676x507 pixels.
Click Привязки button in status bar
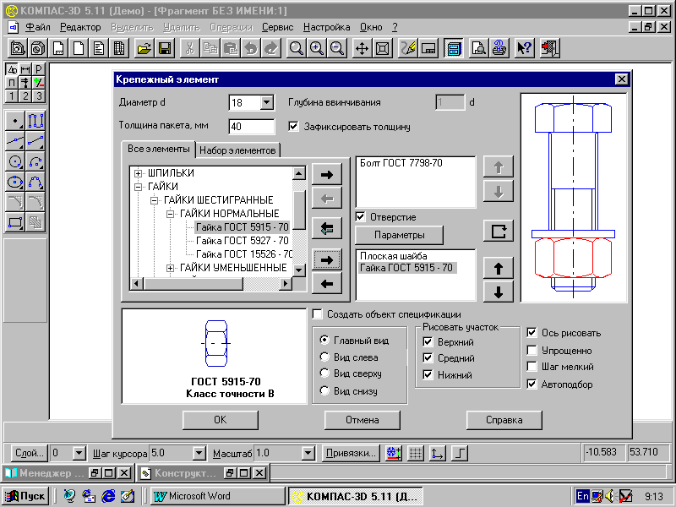tap(351, 453)
